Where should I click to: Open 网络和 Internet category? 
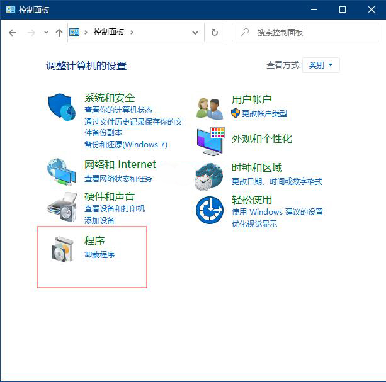120,164
